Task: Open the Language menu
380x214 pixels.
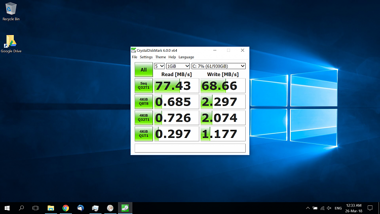Action: [186, 57]
